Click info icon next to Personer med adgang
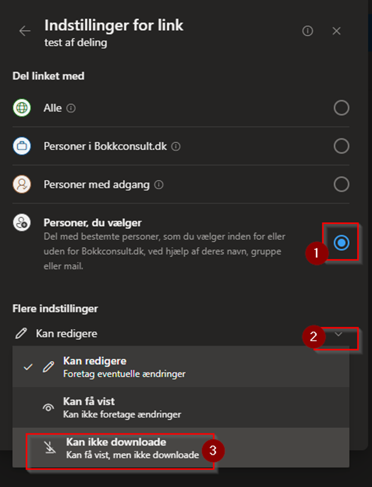Screen dimensions: 372x487 click(159, 185)
